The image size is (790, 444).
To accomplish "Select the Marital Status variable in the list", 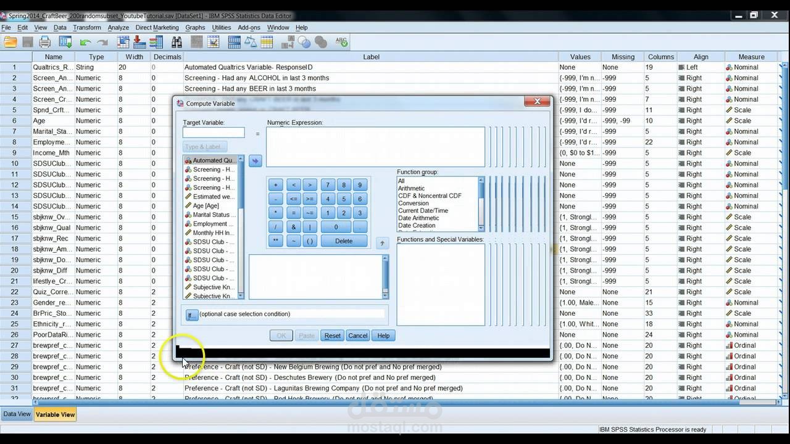I will click(210, 215).
